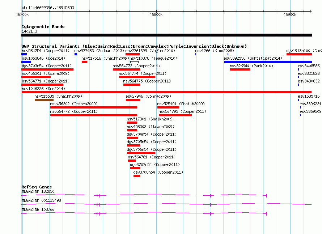This screenshot has height=234, width=322.
Task: Click the nsv1266 (Kidd2008) label
Action: click(215, 51)
